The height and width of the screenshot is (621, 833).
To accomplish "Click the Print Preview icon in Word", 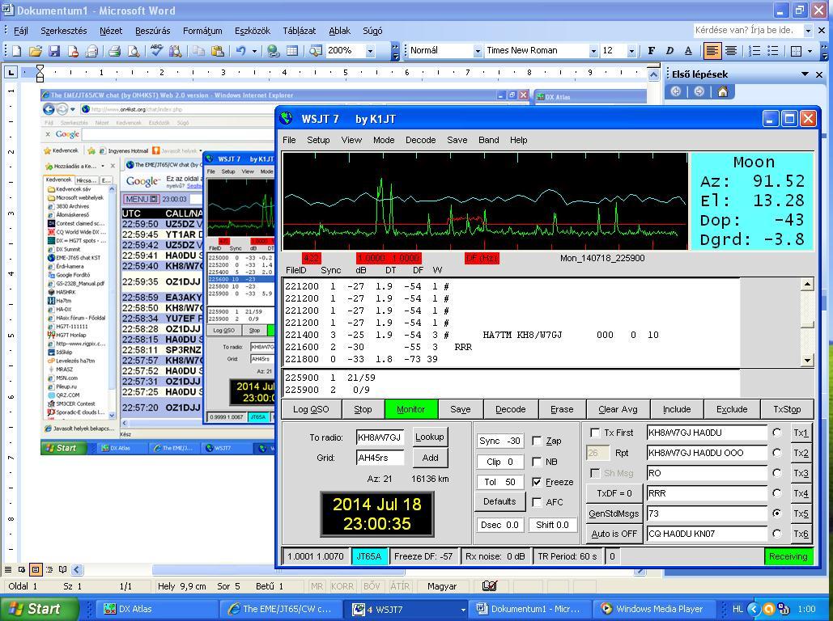I will 134,51.
